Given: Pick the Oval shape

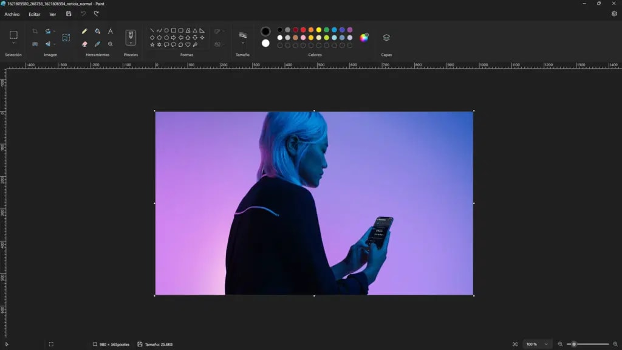Looking at the screenshot, I should (x=166, y=30).
